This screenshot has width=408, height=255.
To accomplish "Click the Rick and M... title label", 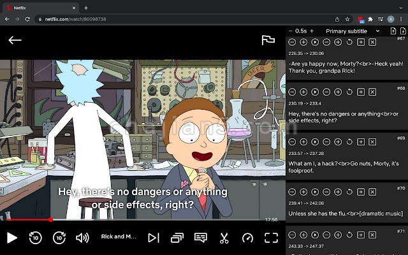I will coord(119,237).
